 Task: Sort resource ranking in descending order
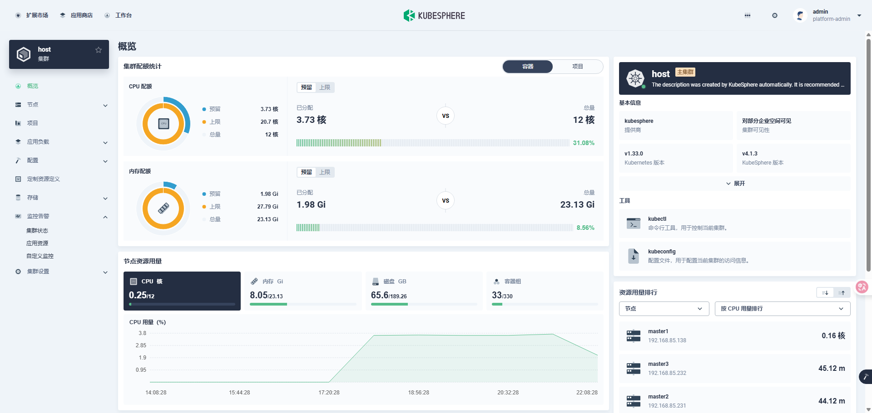[825, 293]
